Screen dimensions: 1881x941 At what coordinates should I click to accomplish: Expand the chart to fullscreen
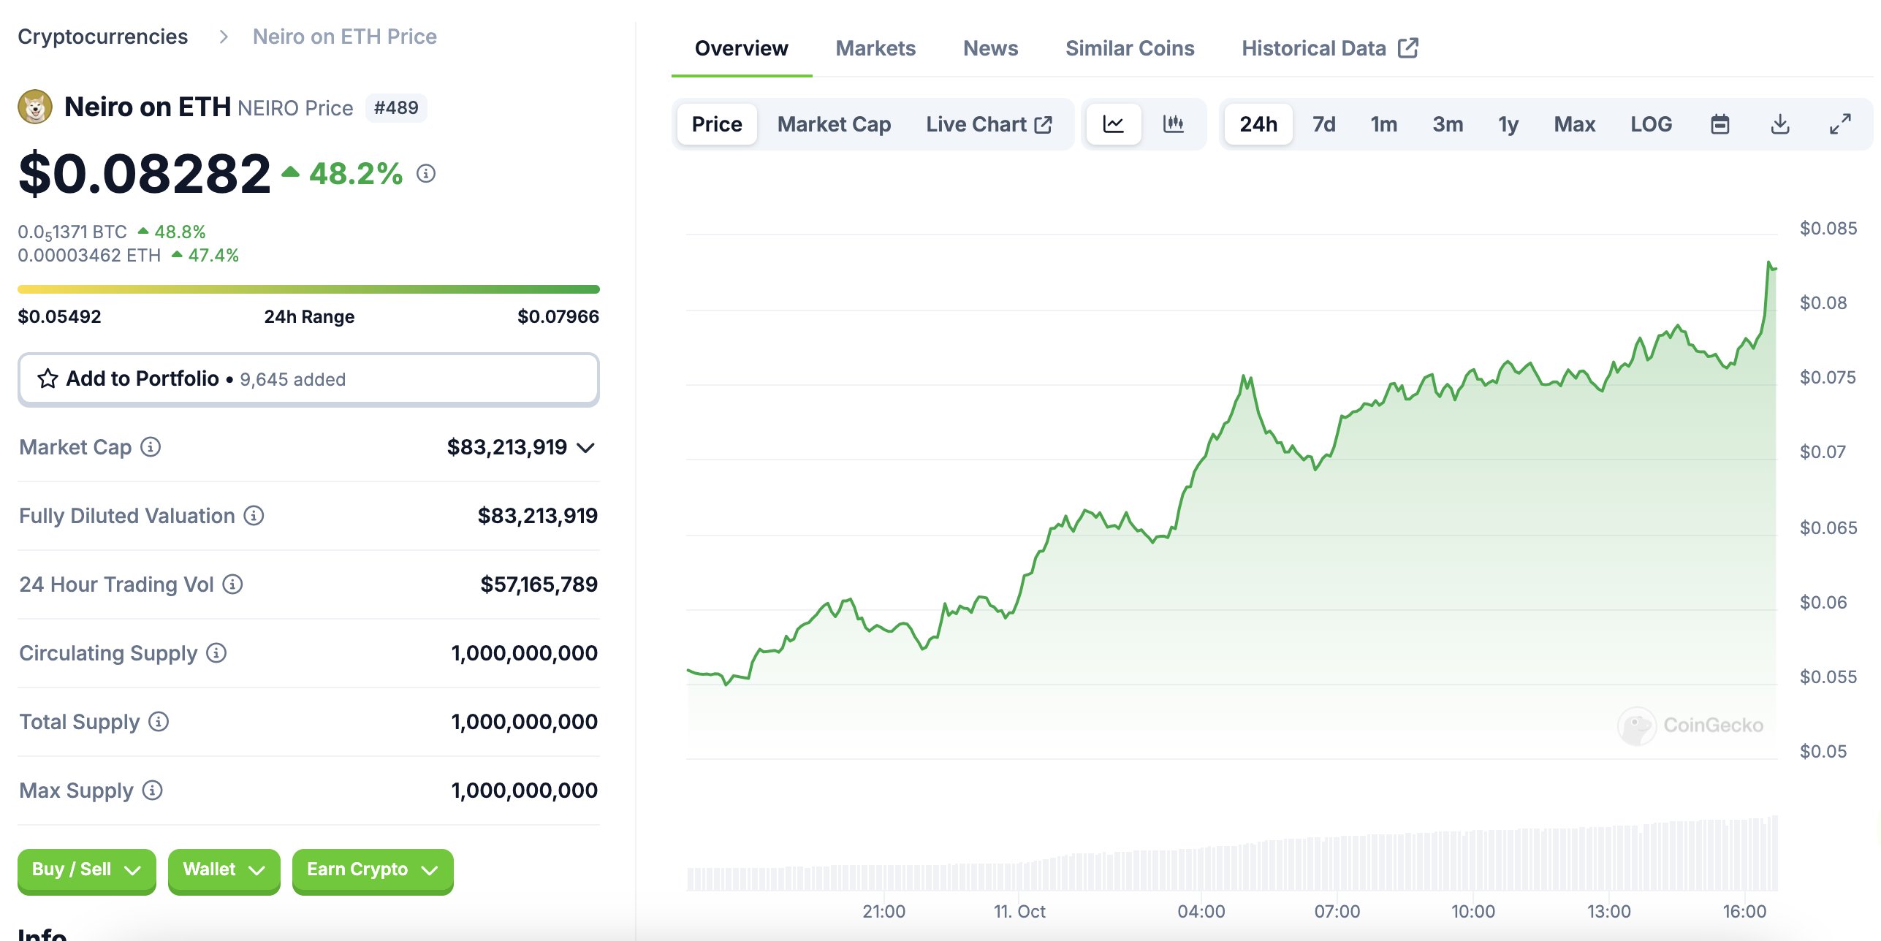1840,124
